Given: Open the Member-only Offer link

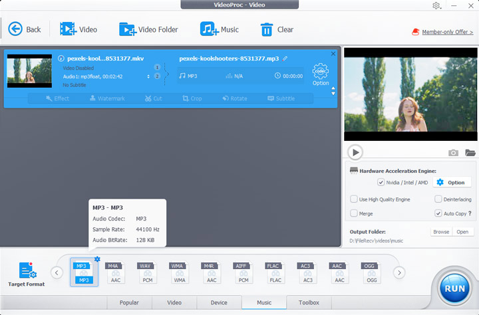Looking at the screenshot, I should [447, 32].
